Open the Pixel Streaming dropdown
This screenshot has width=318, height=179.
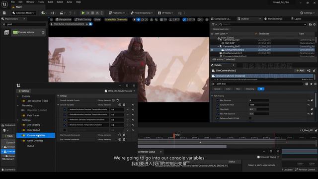tap(142, 13)
